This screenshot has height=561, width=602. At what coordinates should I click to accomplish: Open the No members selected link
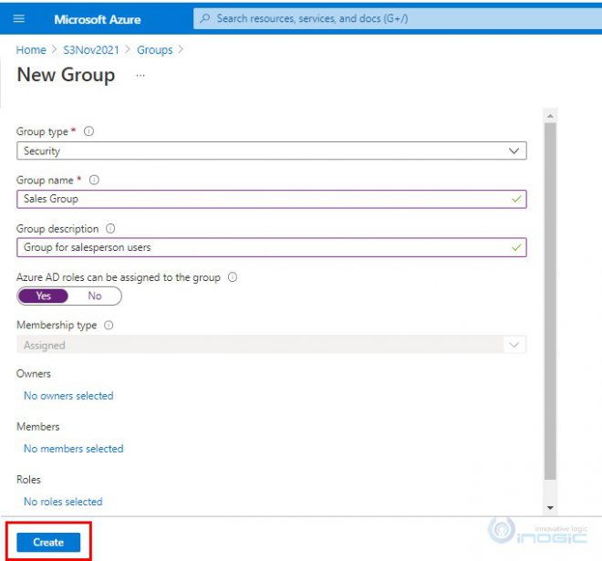[x=73, y=449]
